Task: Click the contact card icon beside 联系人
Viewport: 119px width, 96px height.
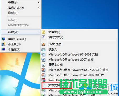Action: 43,50
